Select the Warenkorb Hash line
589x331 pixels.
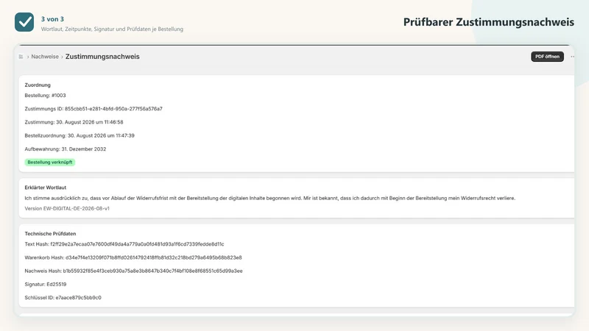tap(133, 257)
